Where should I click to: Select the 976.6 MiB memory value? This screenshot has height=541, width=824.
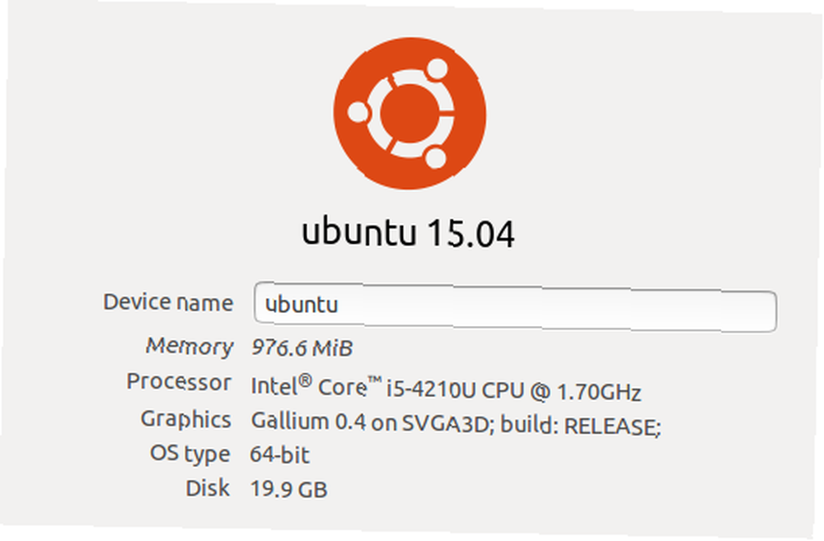tap(302, 347)
